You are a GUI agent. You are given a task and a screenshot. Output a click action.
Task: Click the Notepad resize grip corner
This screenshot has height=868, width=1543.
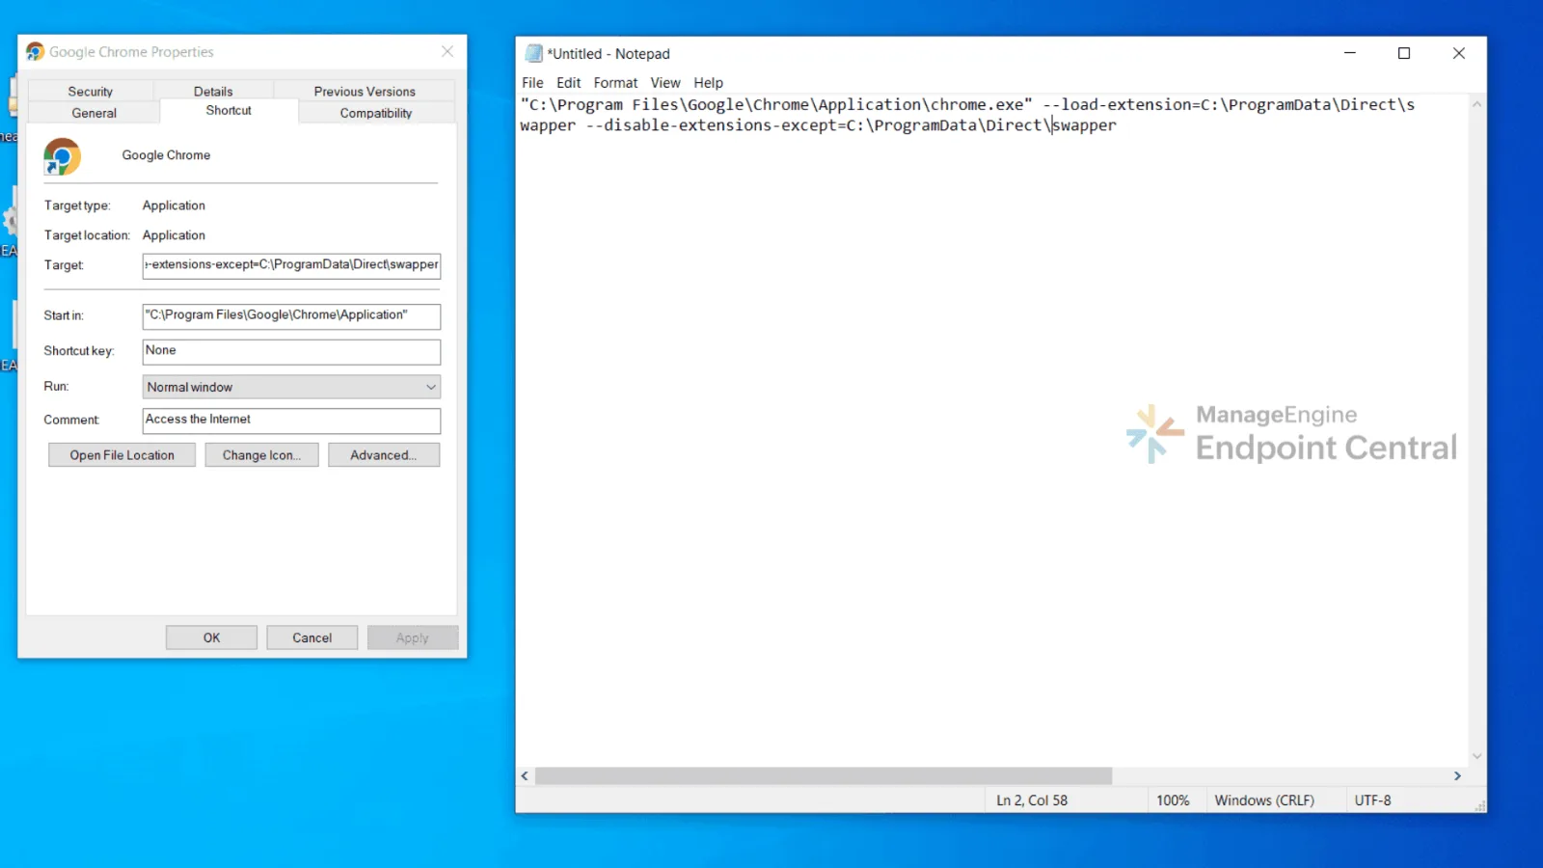click(1479, 805)
